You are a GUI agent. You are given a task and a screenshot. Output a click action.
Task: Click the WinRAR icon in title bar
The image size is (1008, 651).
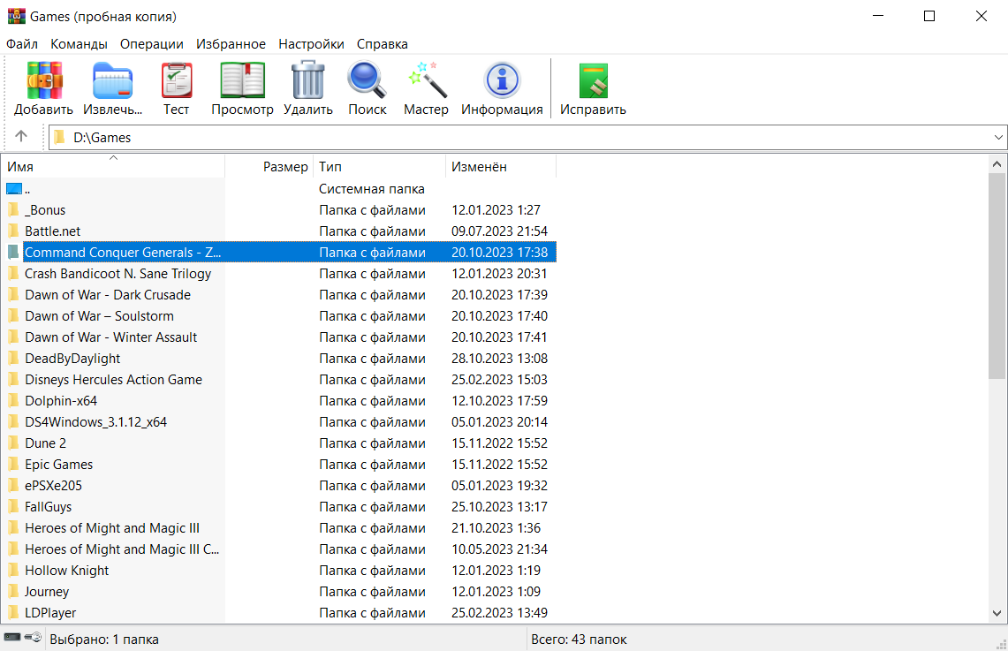[16, 16]
